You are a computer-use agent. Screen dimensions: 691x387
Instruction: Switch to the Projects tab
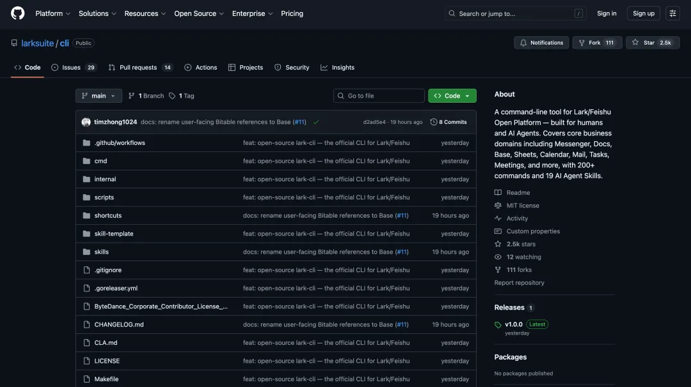pyautogui.click(x=246, y=67)
